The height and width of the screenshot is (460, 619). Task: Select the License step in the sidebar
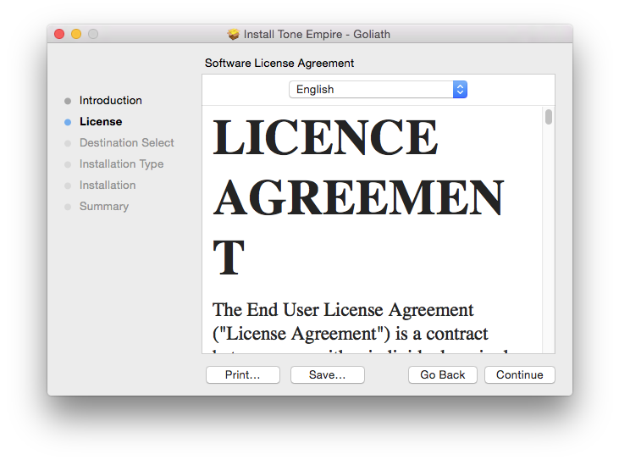(100, 121)
